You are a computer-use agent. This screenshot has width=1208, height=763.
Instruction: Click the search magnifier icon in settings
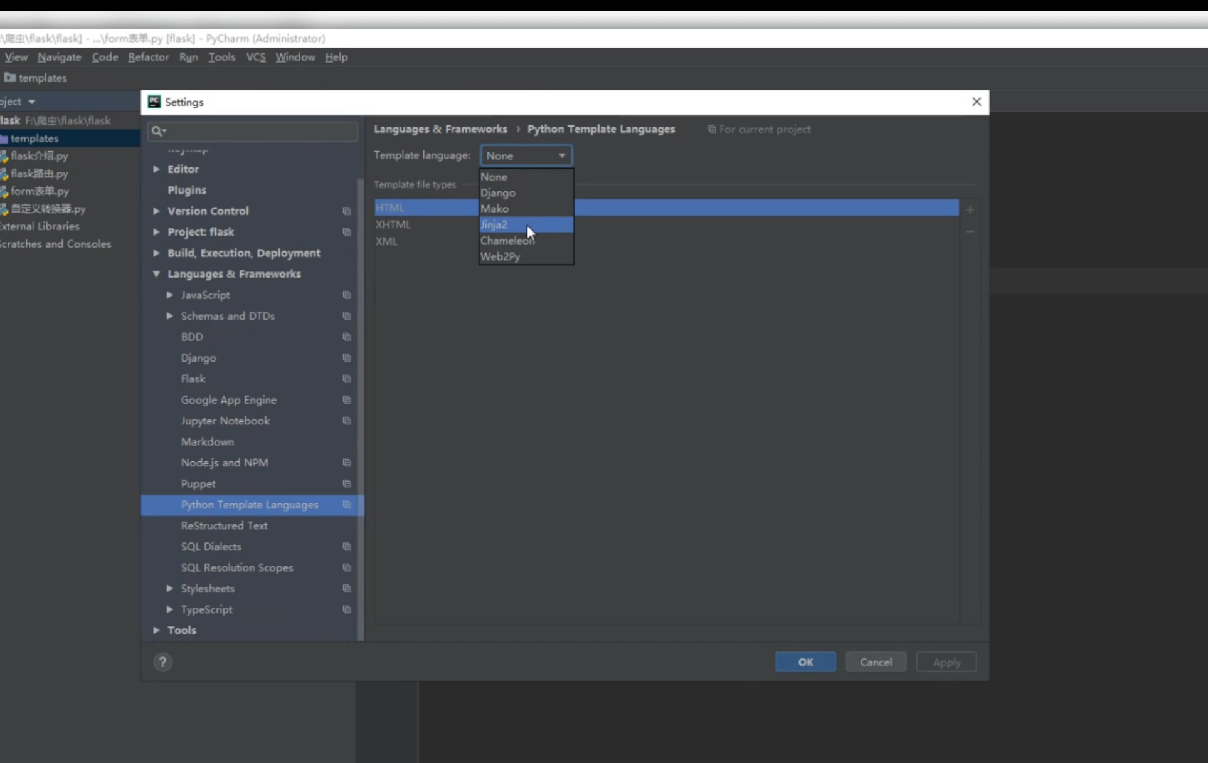click(x=157, y=131)
